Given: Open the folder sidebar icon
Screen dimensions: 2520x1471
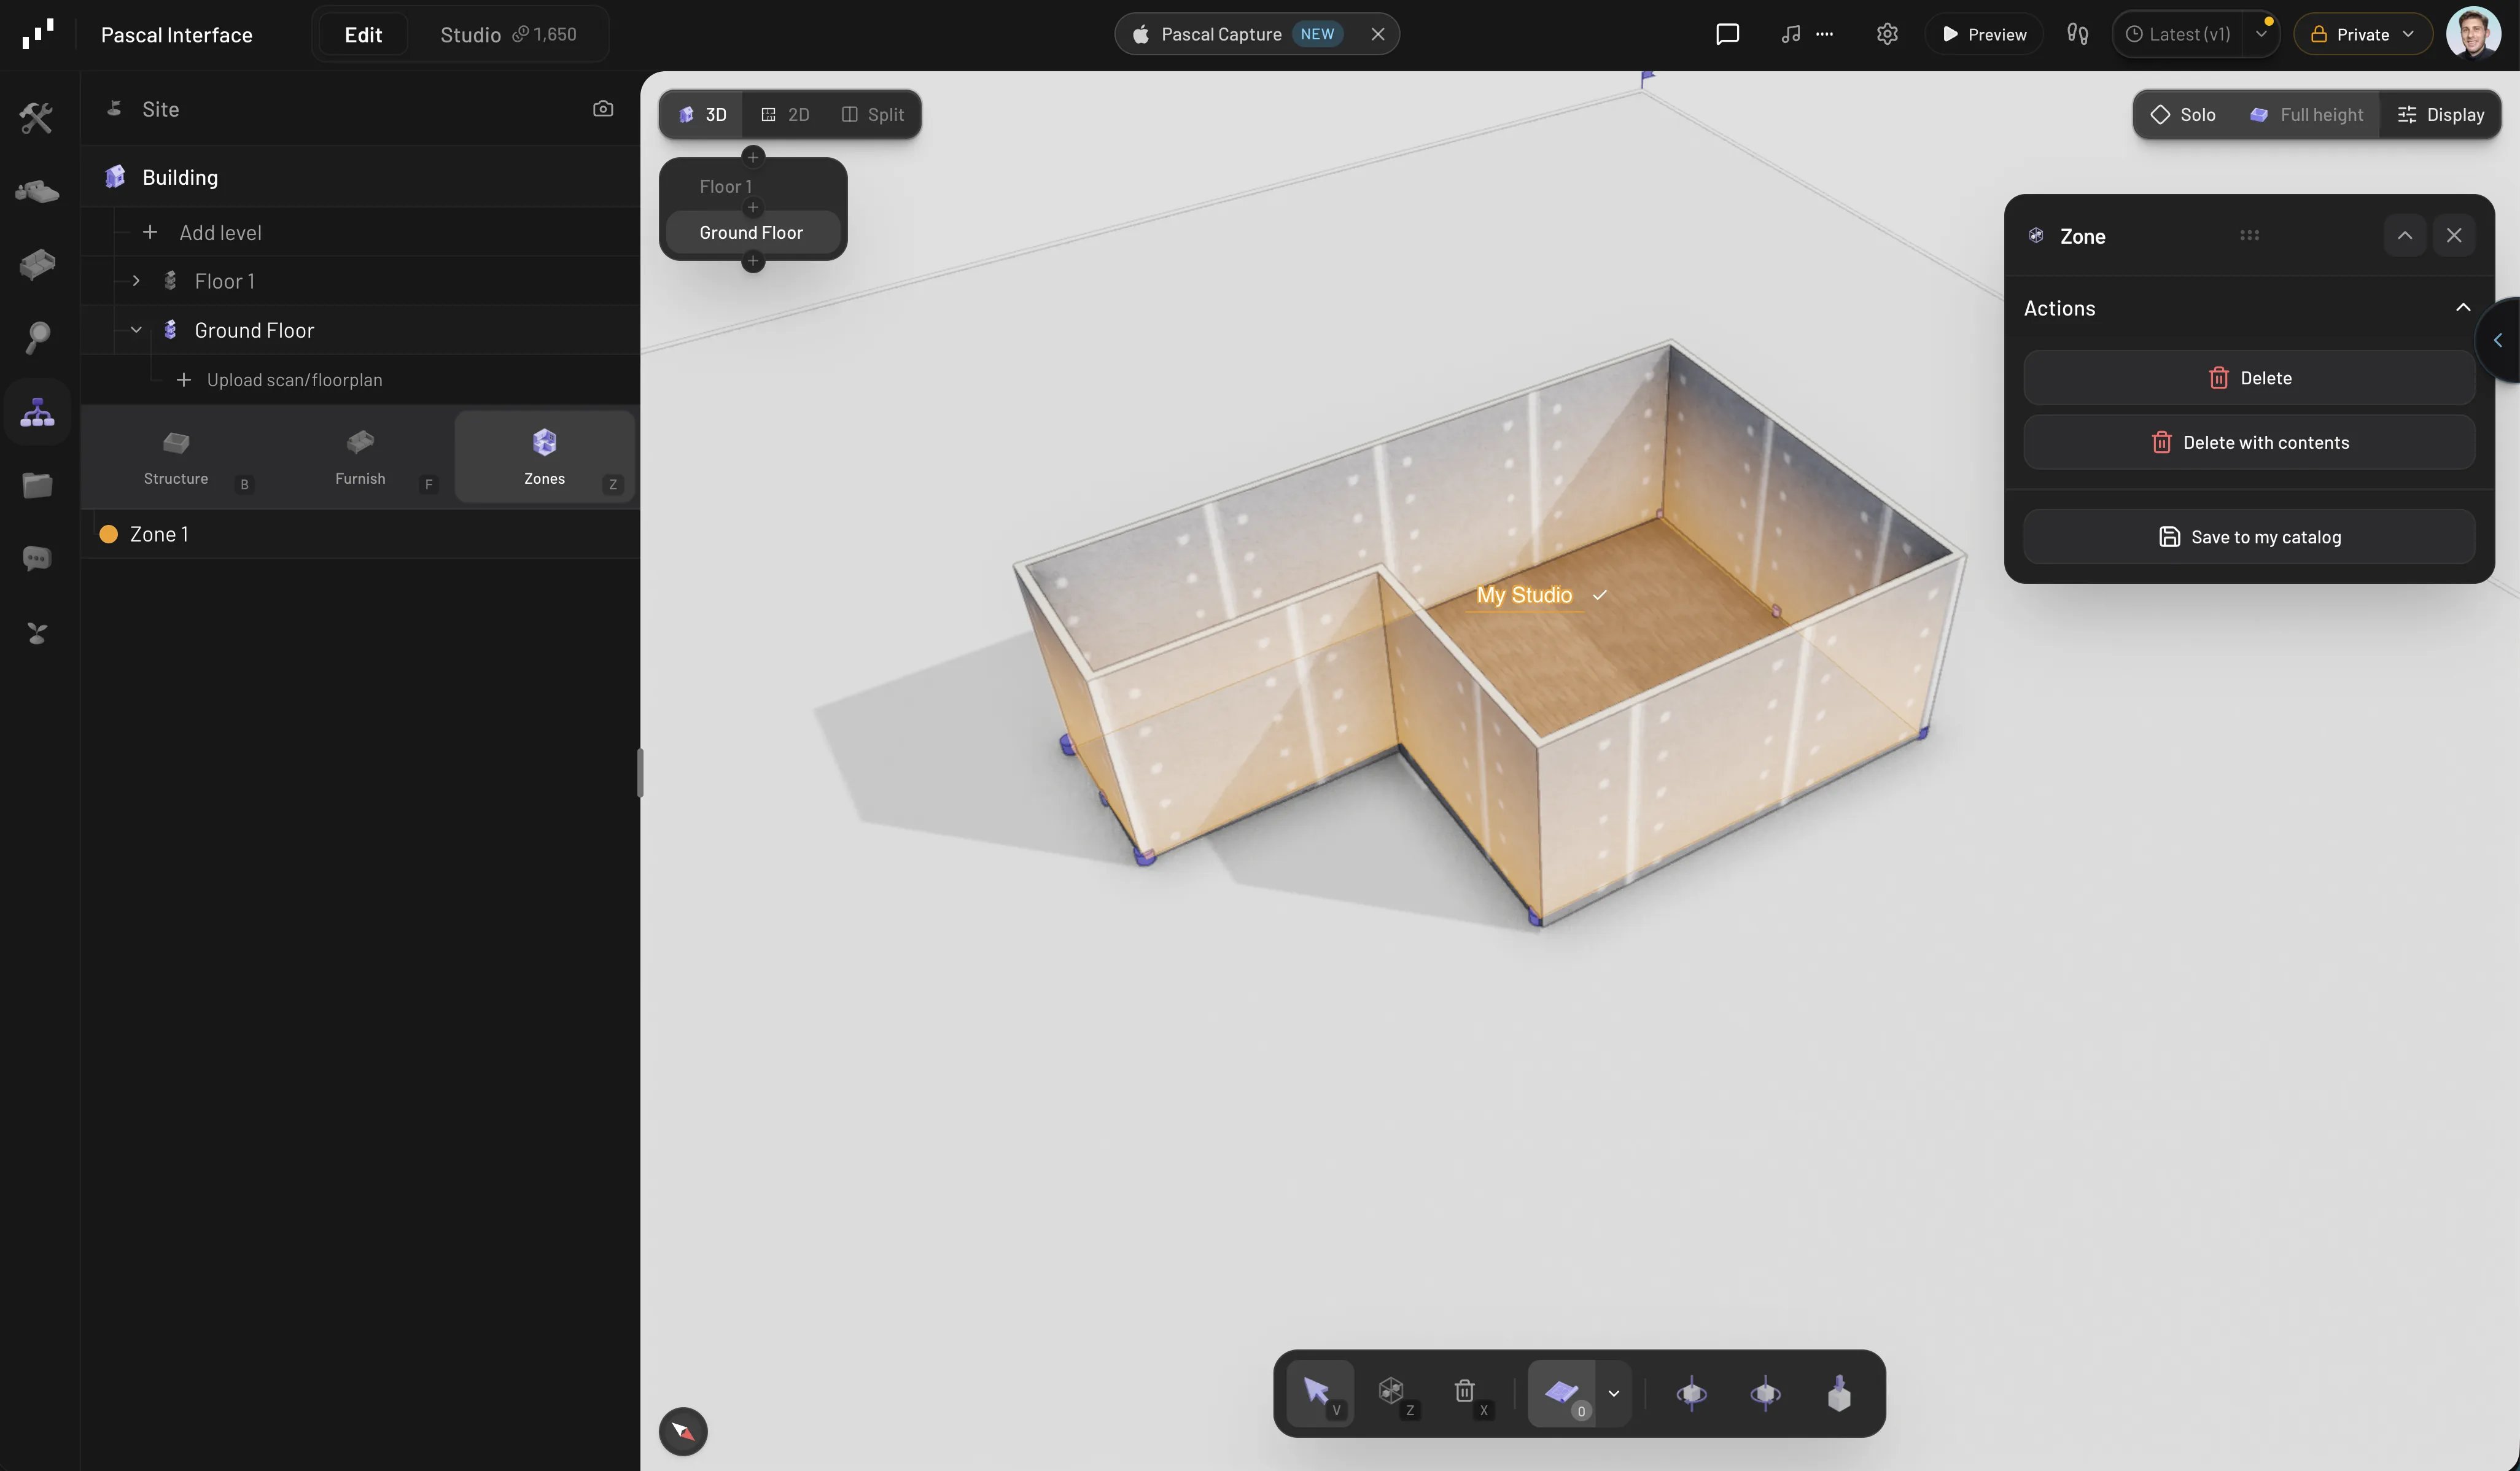Looking at the screenshot, I should 37,485.
